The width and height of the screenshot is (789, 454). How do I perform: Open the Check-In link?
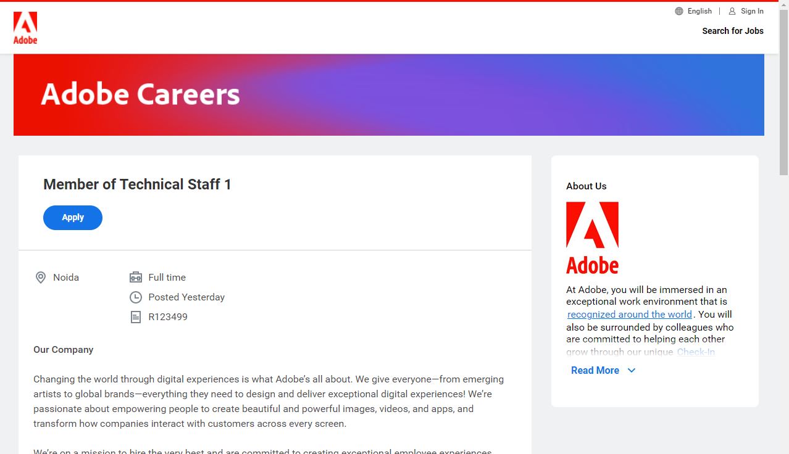pyautogui.click(x=696, y=352)
